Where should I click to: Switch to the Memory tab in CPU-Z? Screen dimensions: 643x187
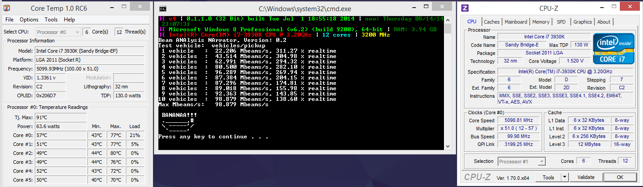pos(541,22)
